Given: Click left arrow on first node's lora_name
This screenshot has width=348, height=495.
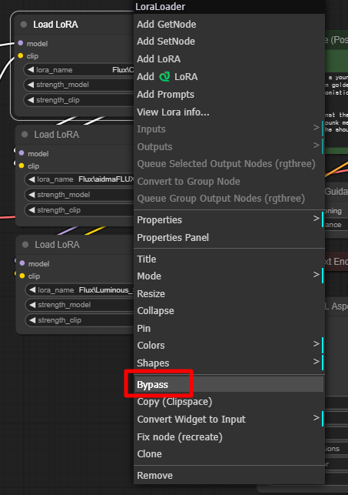Looking at the screenshot, I should 31,69.
